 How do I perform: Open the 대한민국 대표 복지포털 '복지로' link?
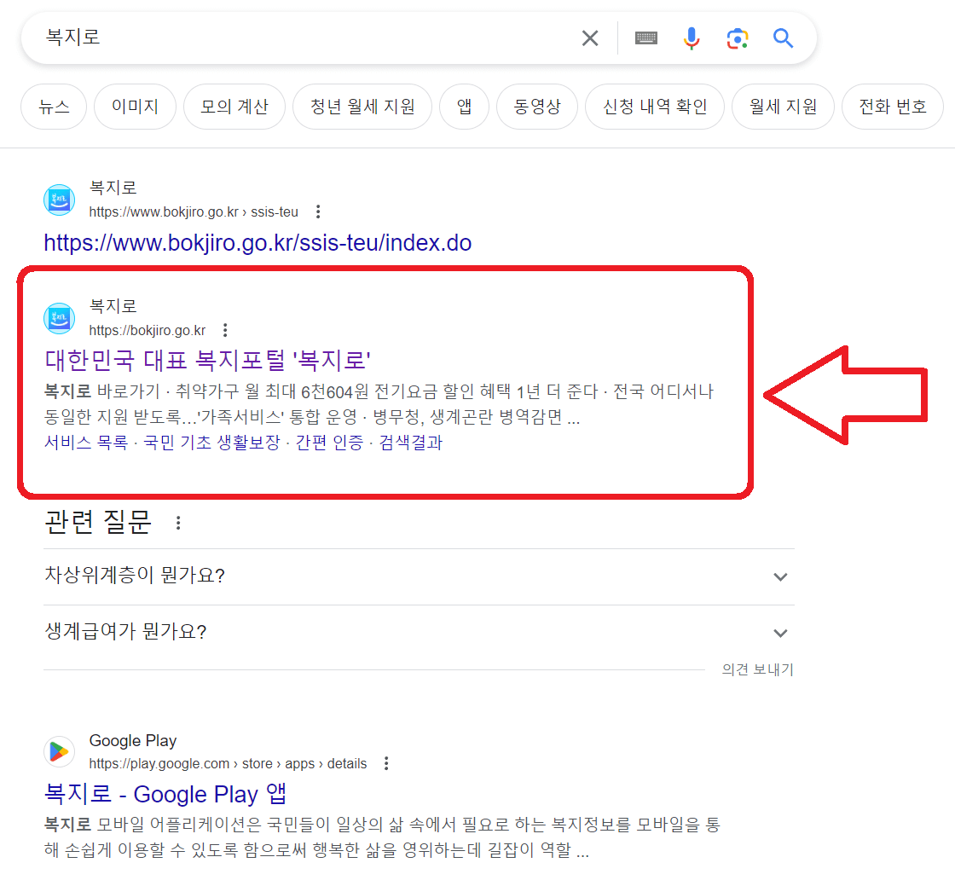point(208,360)
